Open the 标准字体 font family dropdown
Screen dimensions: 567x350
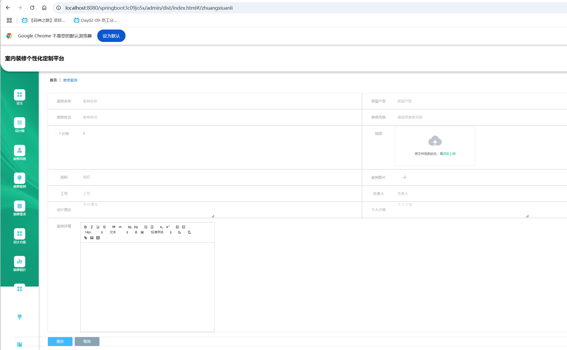(161, 232)
